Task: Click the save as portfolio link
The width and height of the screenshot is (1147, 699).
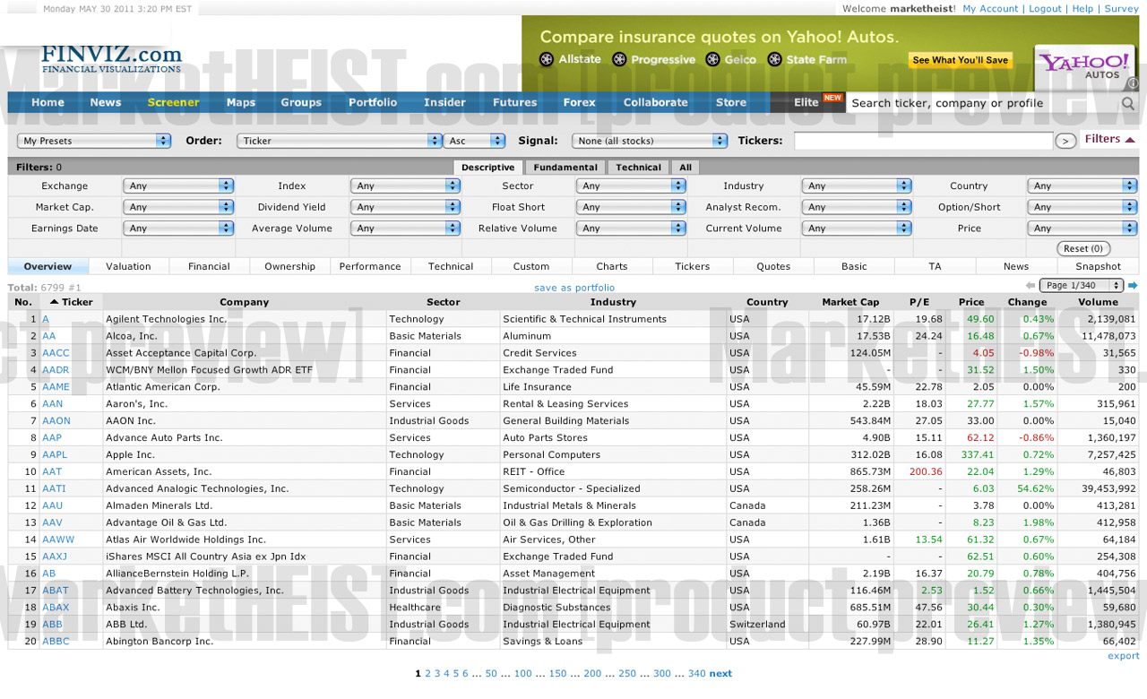Action: (574, 288)
